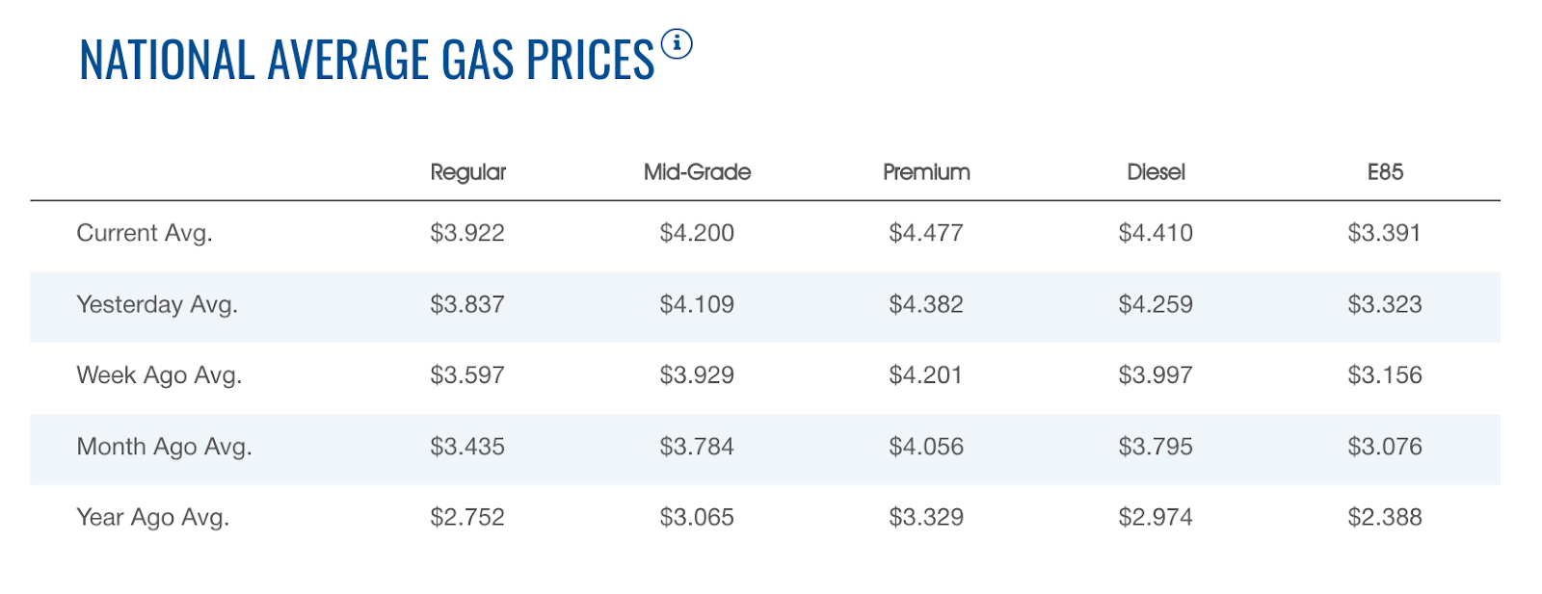Click the current E85 price $3.391
Image resolution: width=1542 pixels, height=594 pixels.
[1385, 233]
